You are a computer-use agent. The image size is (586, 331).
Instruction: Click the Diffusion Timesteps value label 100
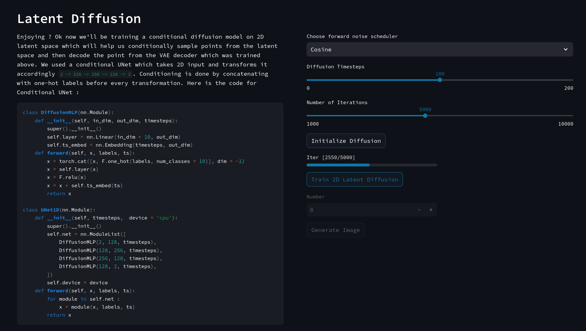coord(440,74)
